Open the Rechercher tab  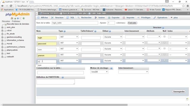85,18
